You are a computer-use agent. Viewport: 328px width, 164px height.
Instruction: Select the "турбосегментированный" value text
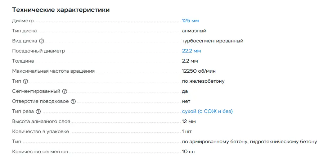(212, 41)
